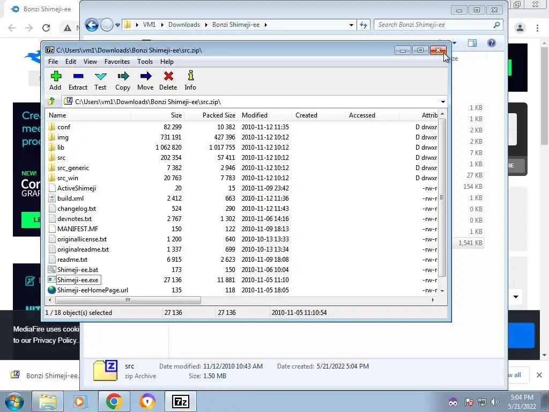The width and height of the screenshot is (549, 412).
Task: Select the img folder
Action: pyautogui.click(x=63, y=137)
